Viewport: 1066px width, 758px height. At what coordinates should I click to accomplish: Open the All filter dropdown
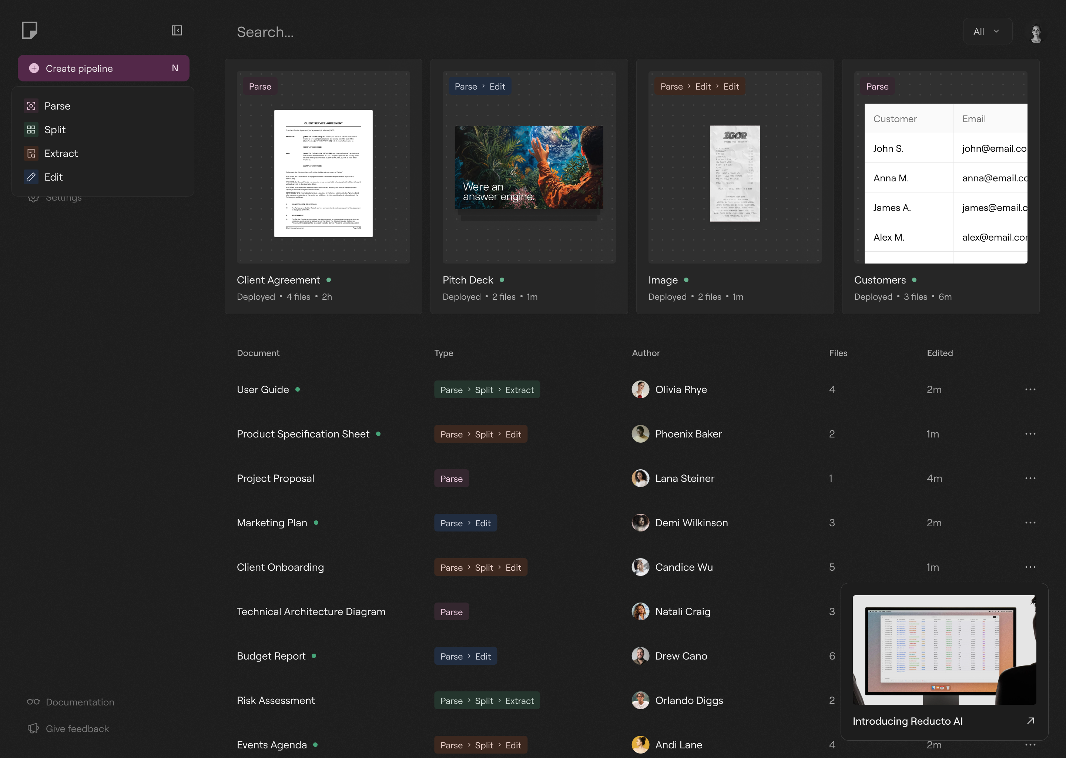(988, 31)
